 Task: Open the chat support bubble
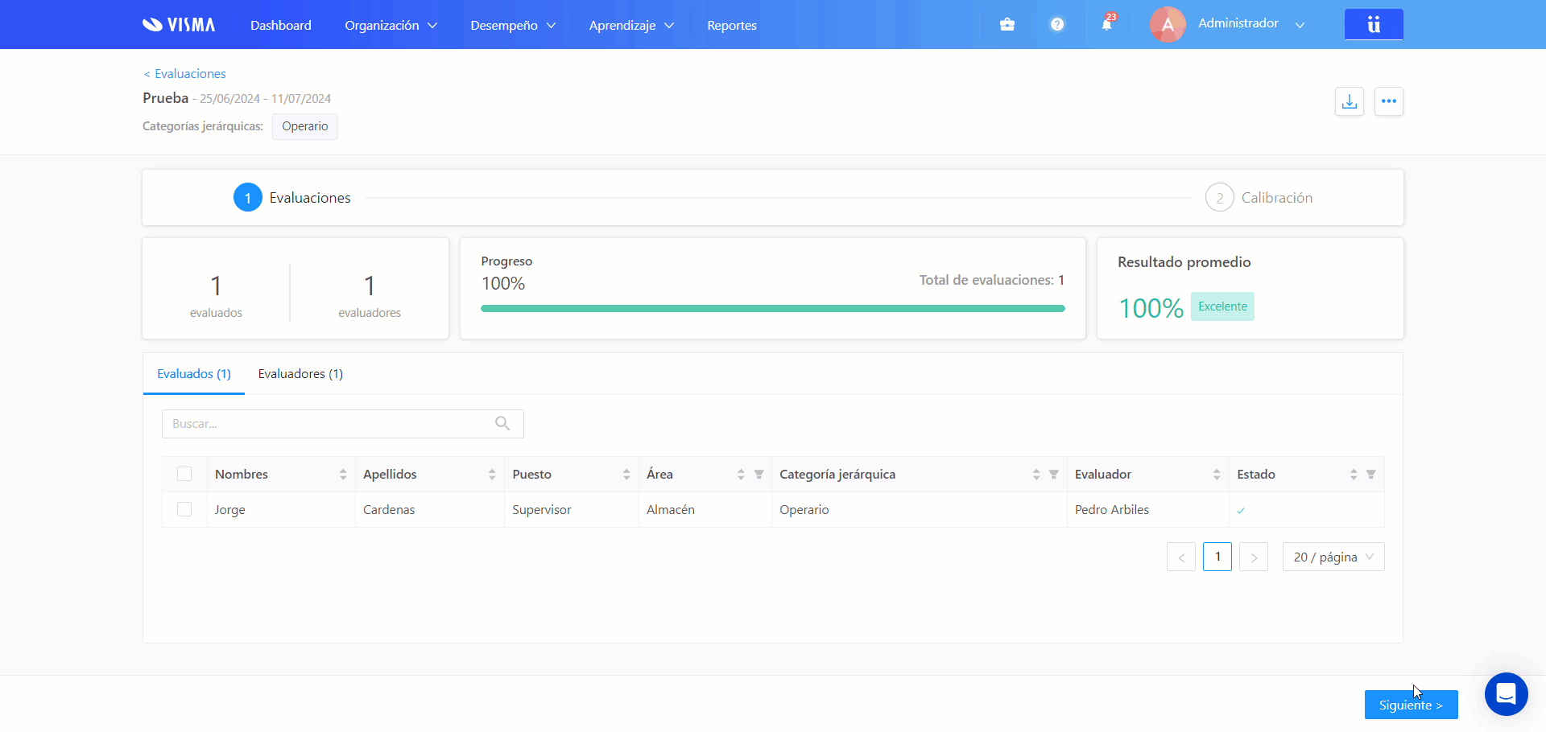(x=1507, y=693)
